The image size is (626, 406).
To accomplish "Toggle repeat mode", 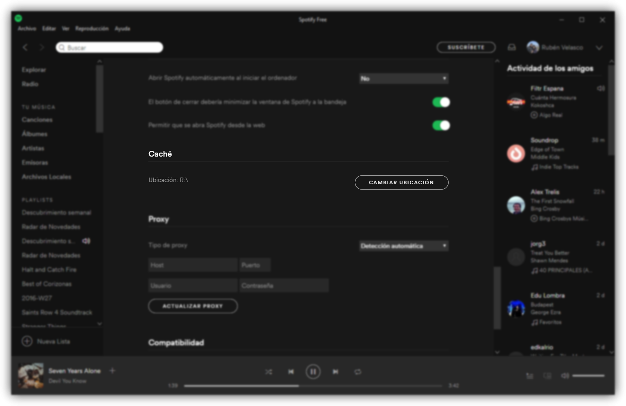I will click(x=358, y=372).
